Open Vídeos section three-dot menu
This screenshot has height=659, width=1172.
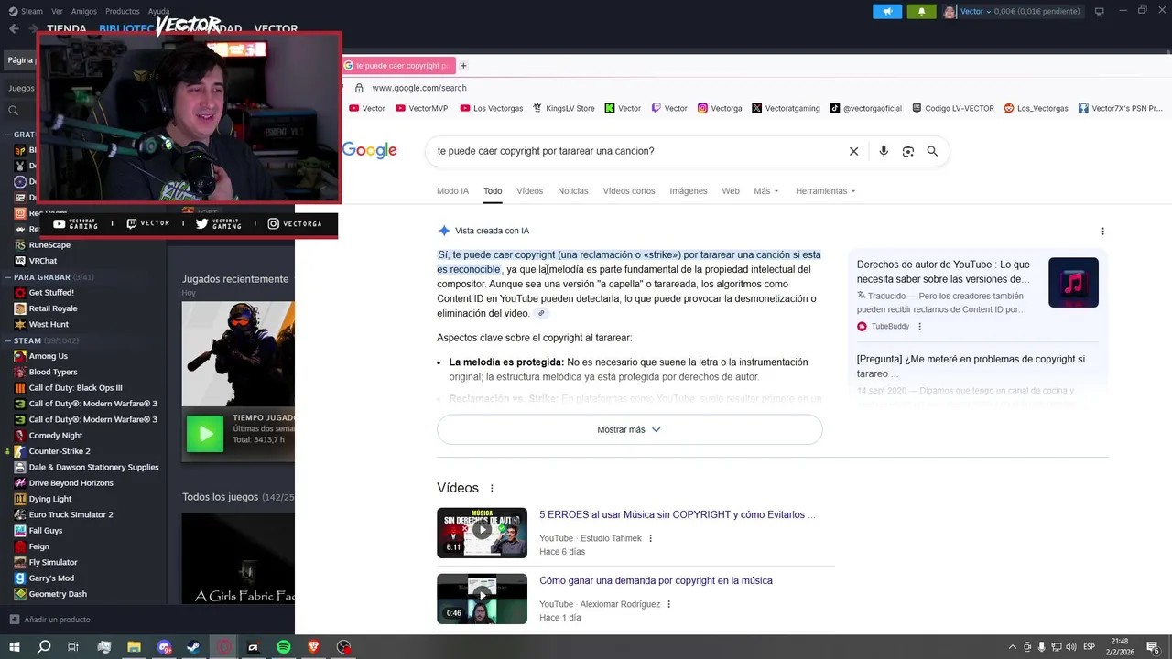pos(492,489)
